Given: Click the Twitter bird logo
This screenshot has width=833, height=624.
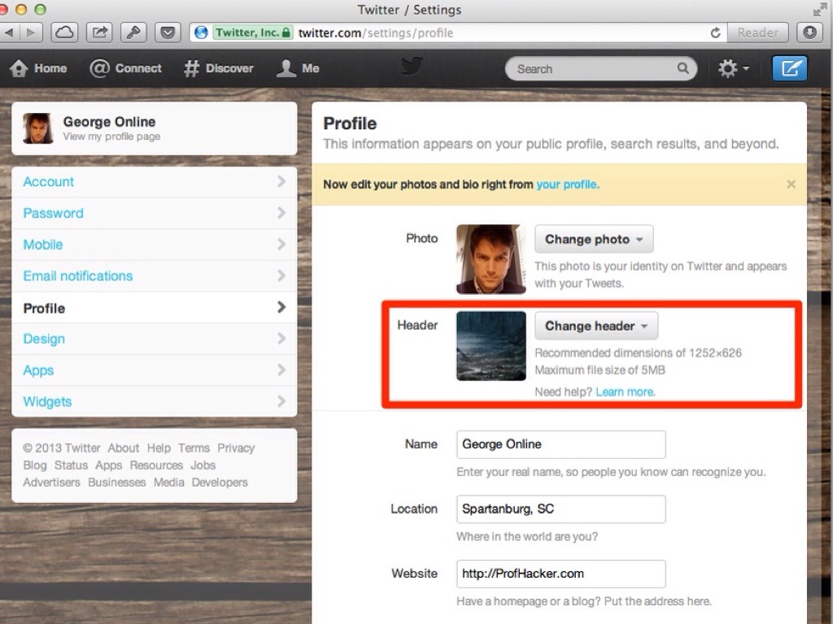Looking at the screenshot, I should point(412,67).
